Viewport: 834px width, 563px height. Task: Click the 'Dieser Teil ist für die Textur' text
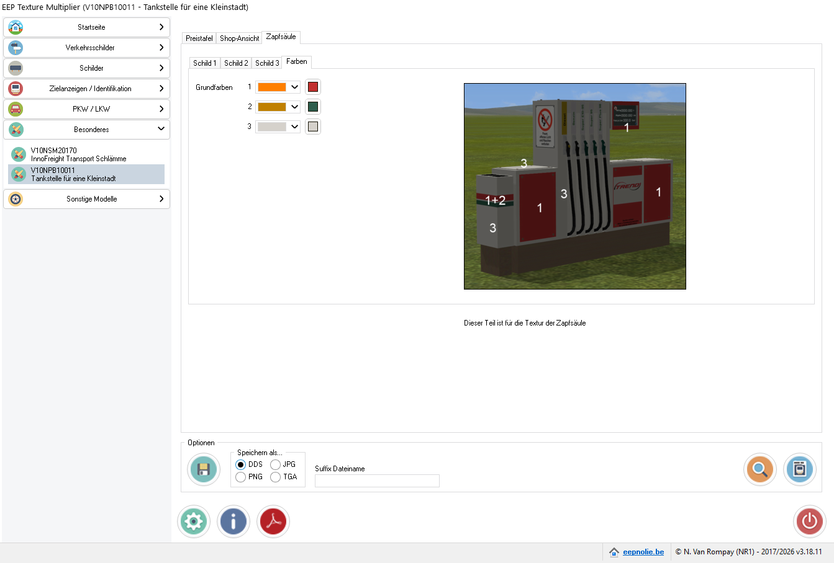[525, 323]
